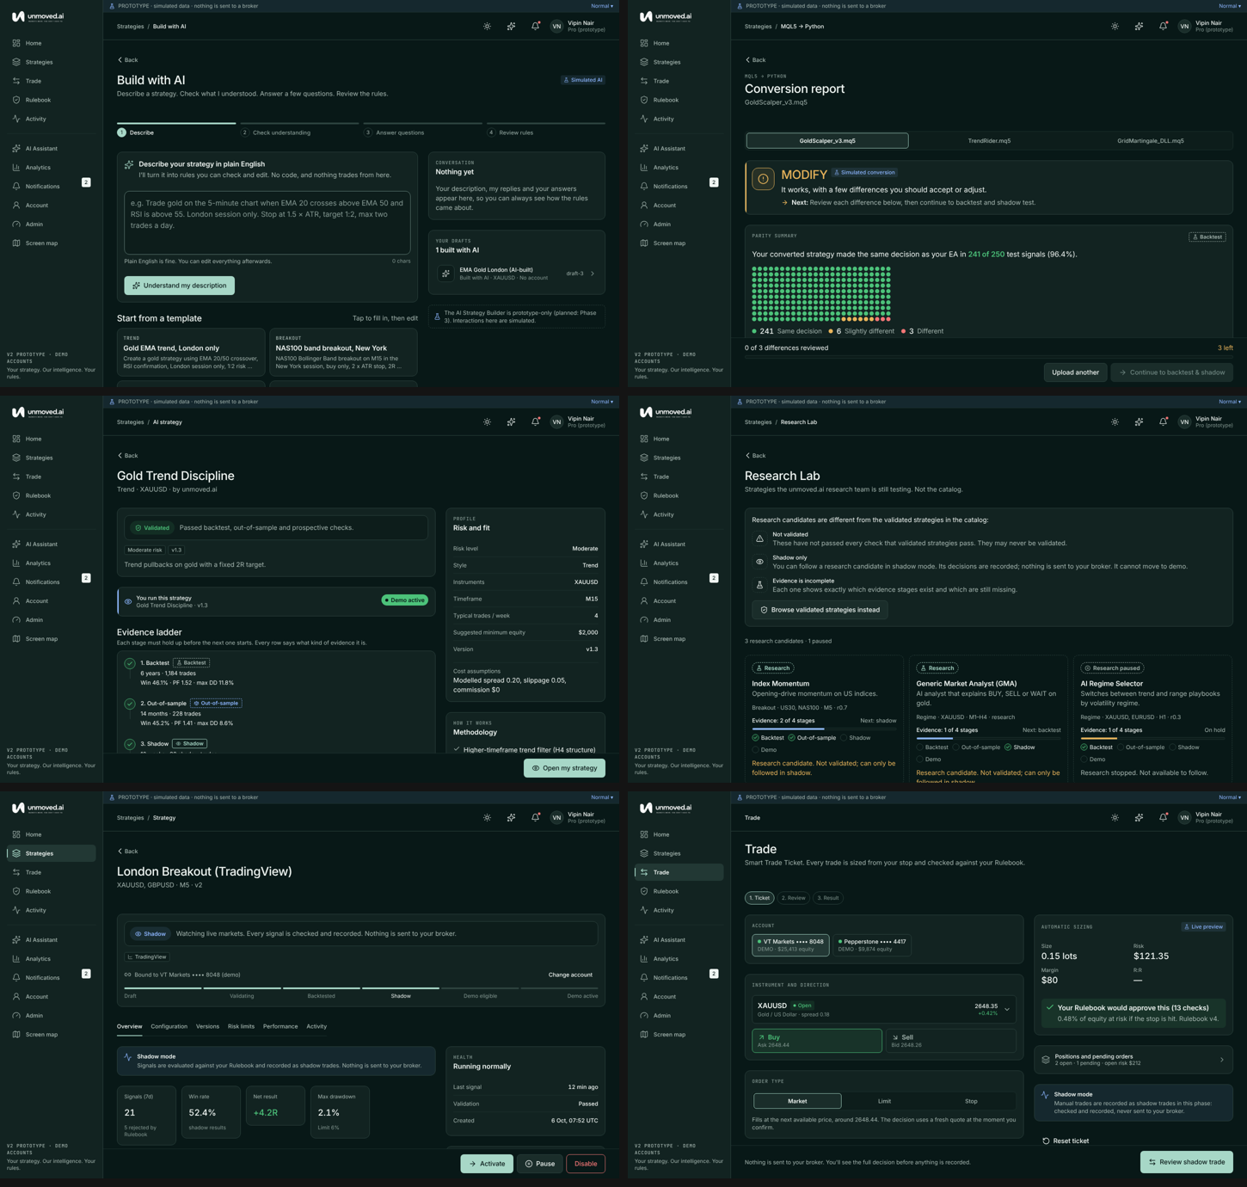Toggle Shadow check on Generic Market Analyst card
Screen dimensions: 1247x1187
click(x=1008, y=747)
